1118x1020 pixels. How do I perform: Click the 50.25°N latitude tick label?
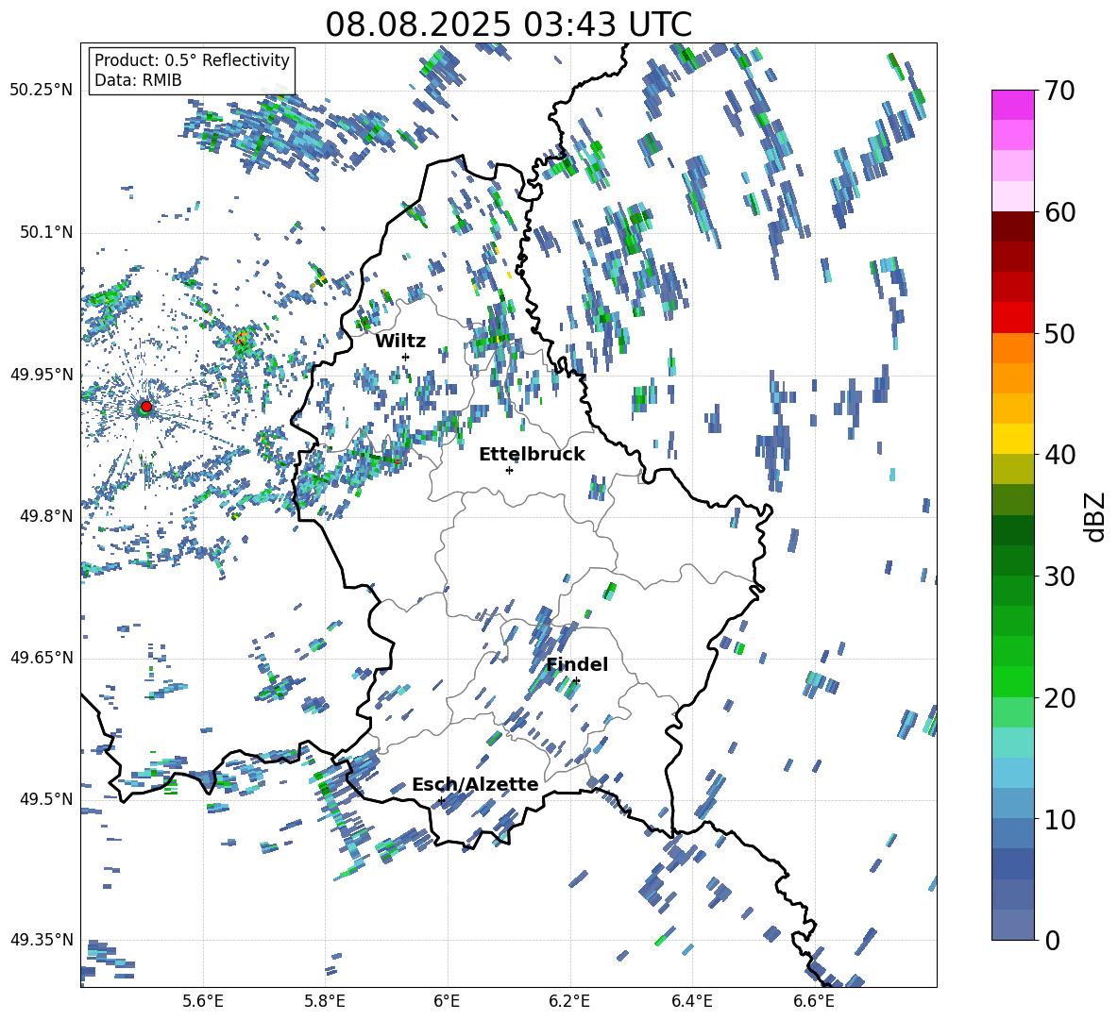(42, 91)
